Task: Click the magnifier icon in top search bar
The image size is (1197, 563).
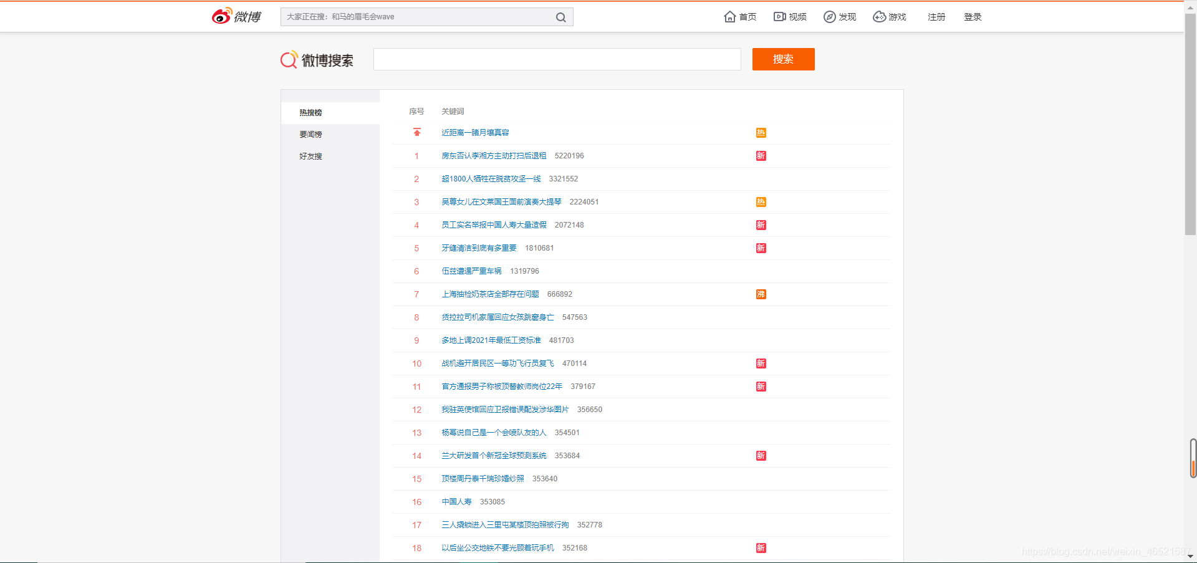Action: coord(561,17)
